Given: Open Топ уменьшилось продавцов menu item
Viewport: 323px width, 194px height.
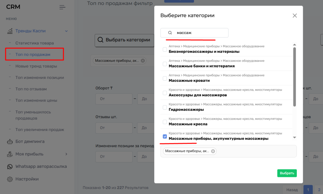Looking at the screenshot, I should click(33, 115).
